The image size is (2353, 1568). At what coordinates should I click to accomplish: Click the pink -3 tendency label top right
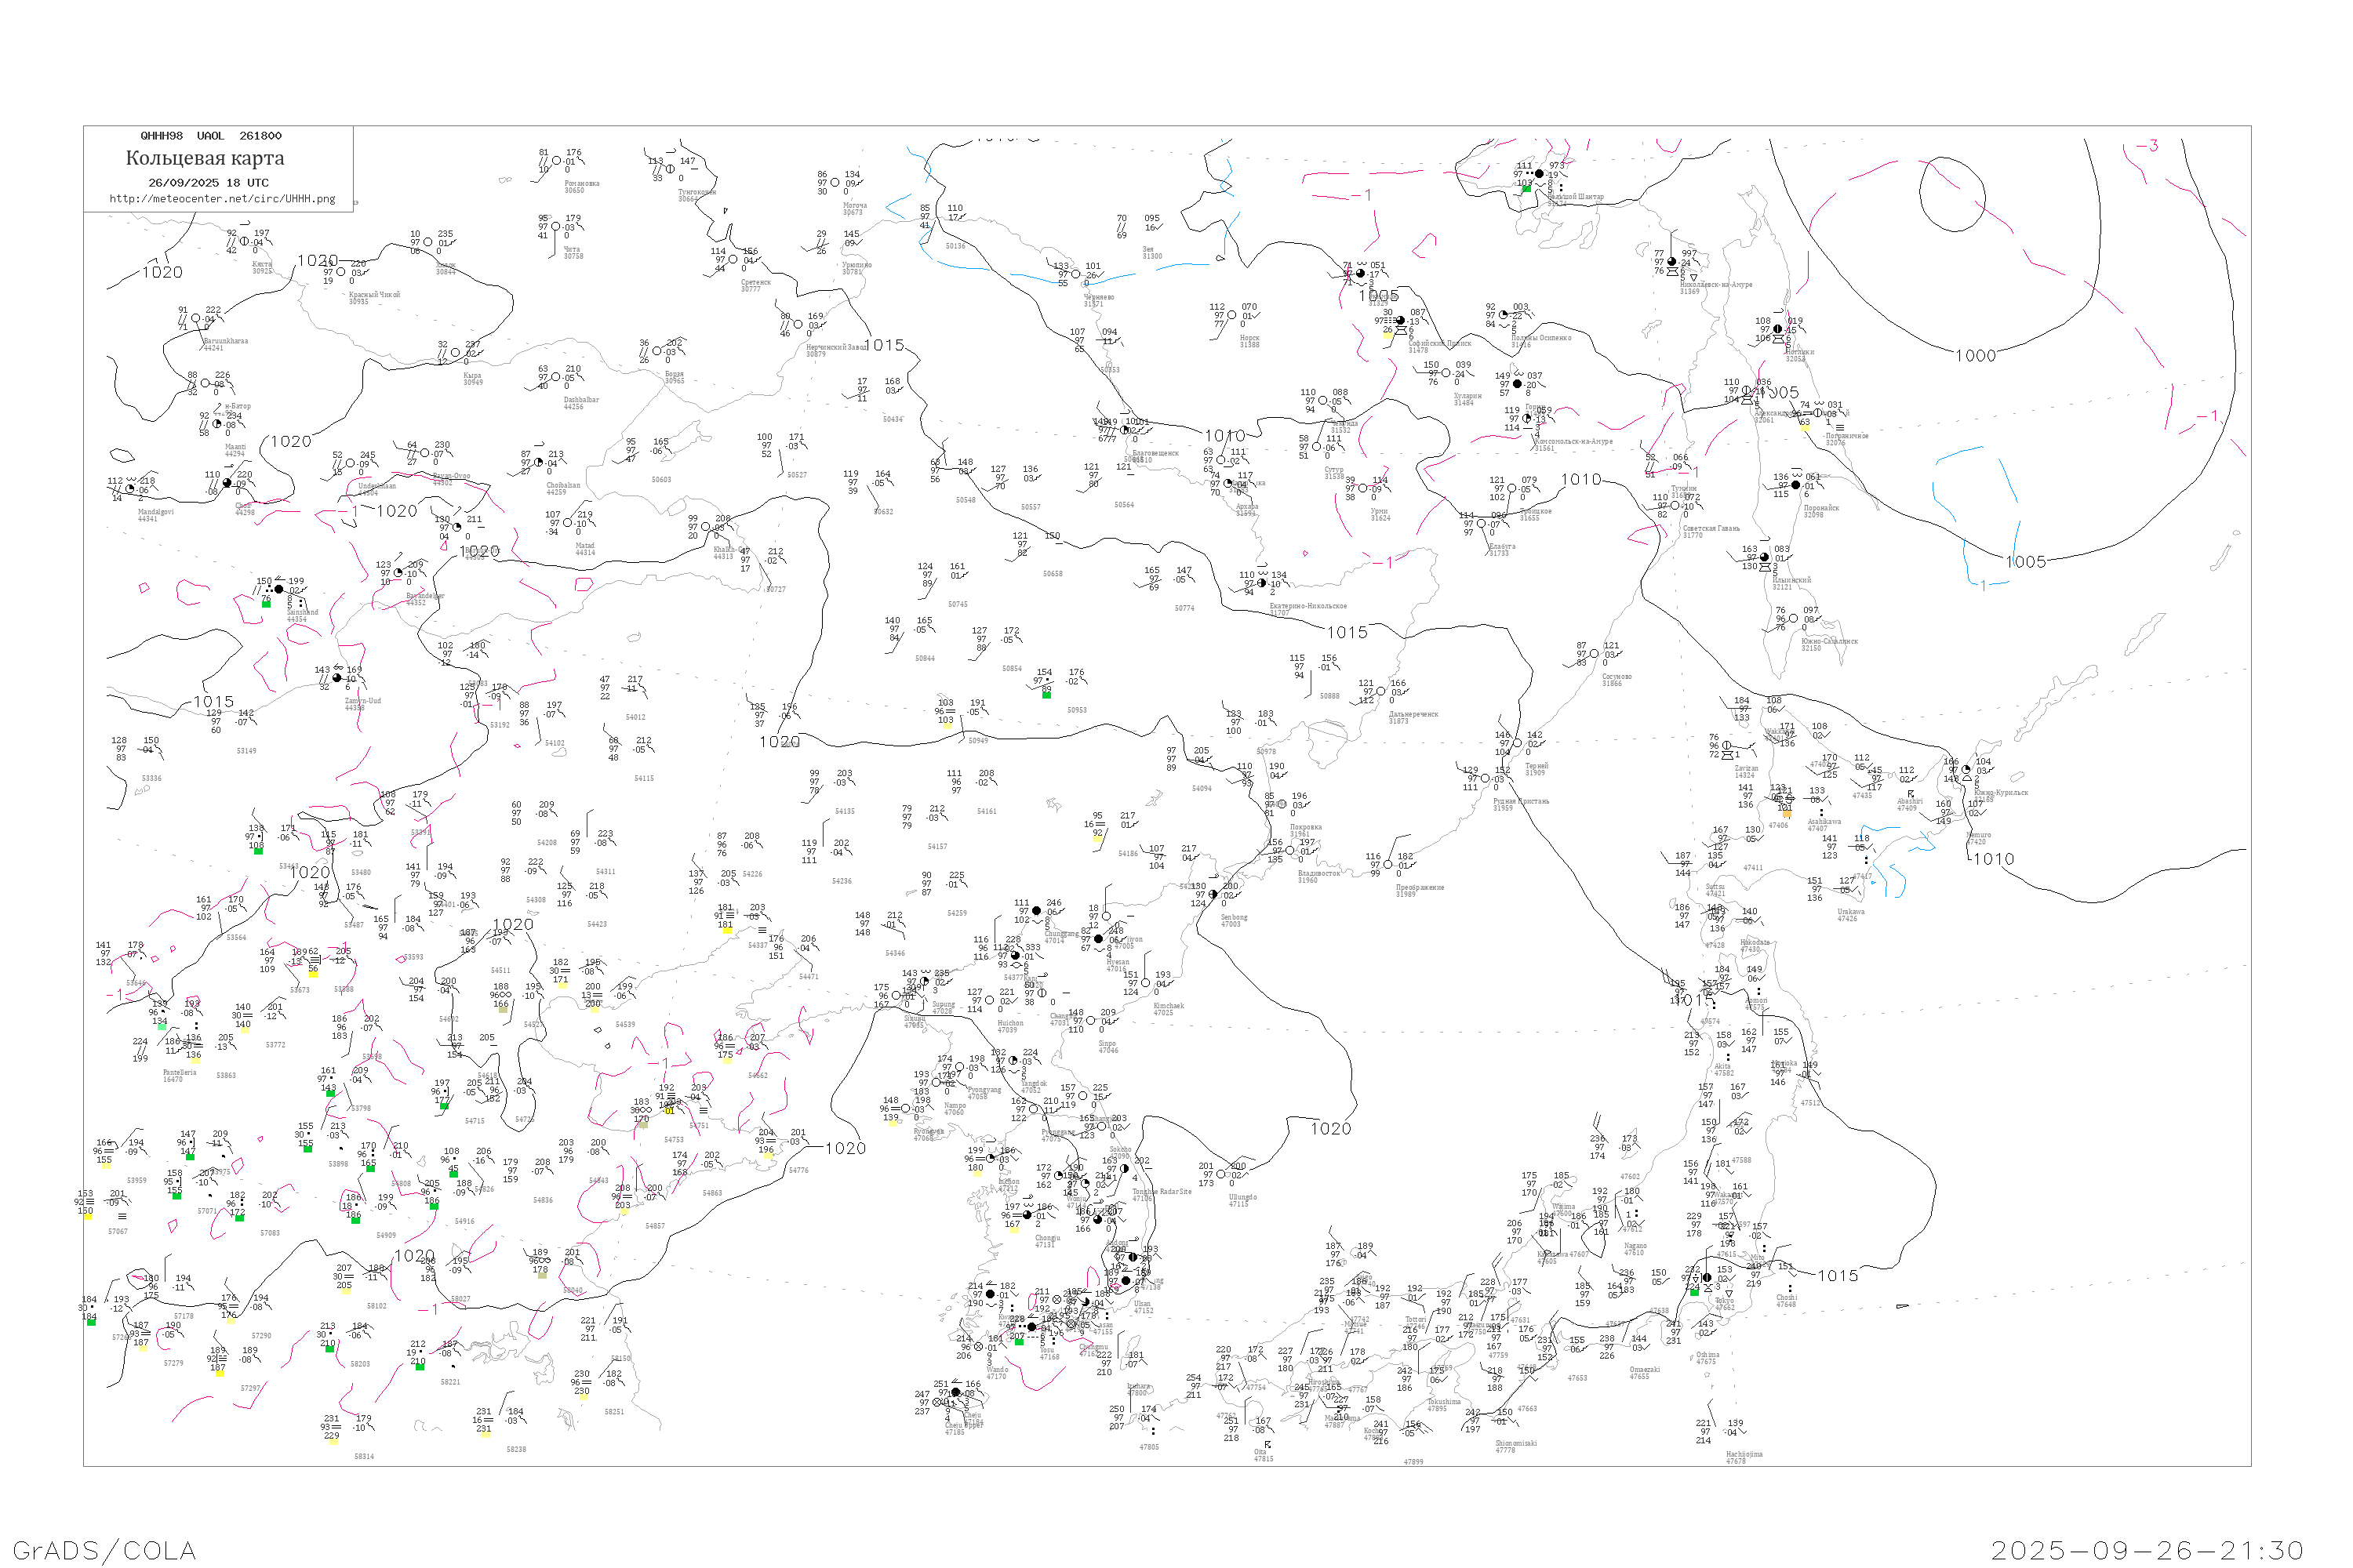(2147, 146)
